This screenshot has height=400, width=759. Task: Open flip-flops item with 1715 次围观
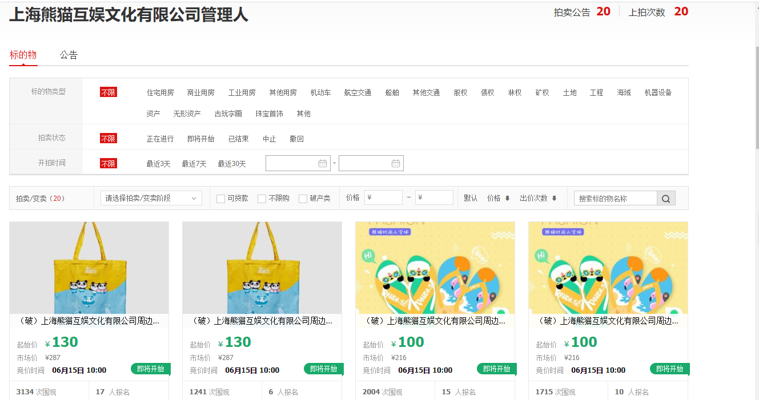pos(608,268)
